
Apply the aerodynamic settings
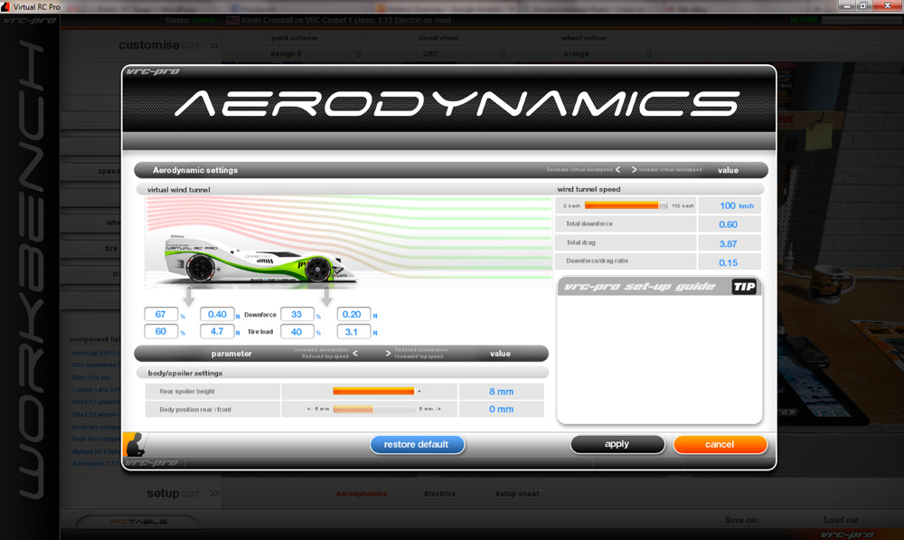point(617,444)
